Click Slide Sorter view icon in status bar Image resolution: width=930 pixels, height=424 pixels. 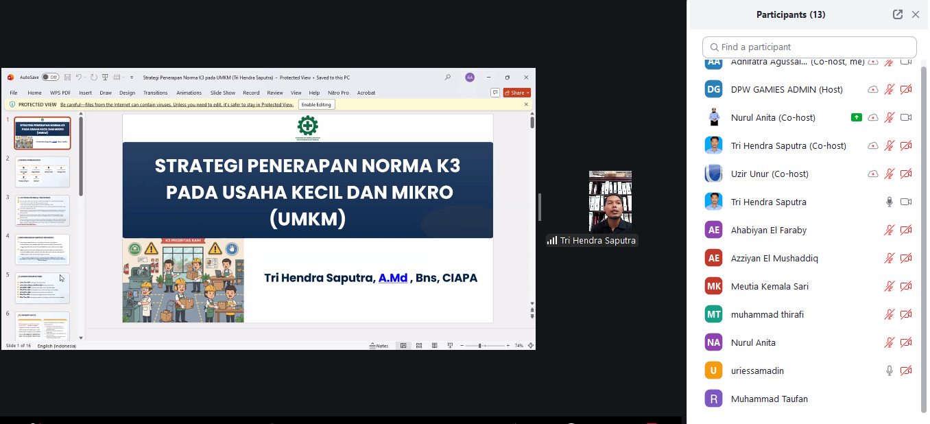point(418,346)
